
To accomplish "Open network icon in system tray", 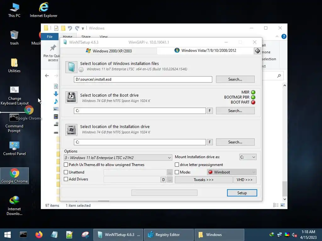I will coord(279,235).
